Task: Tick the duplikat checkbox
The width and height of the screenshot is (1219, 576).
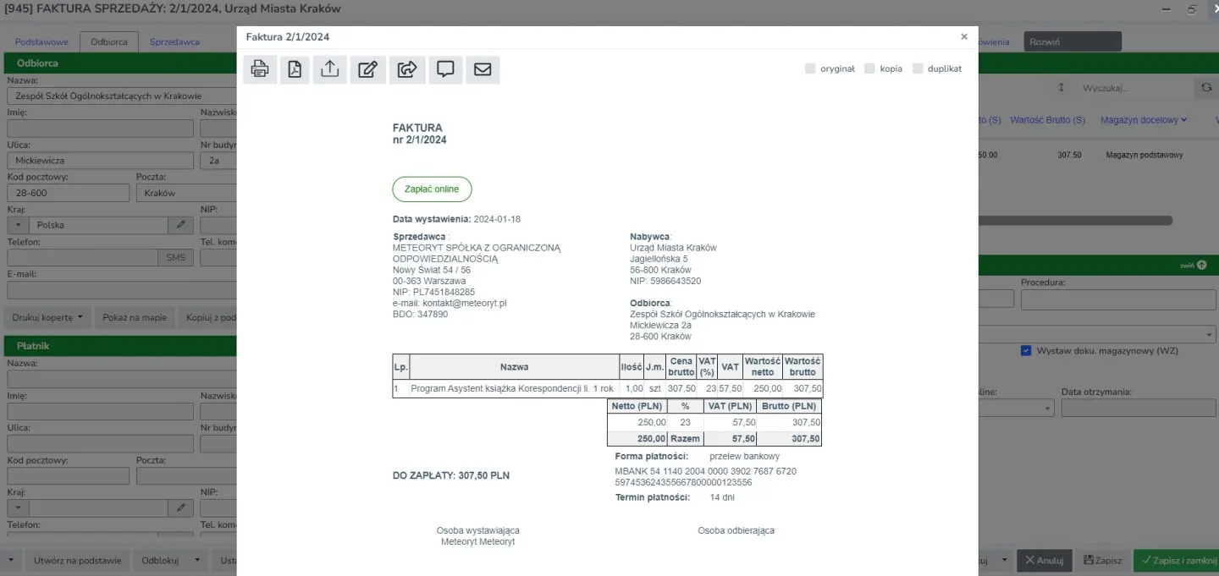Action: pos(918,69)
